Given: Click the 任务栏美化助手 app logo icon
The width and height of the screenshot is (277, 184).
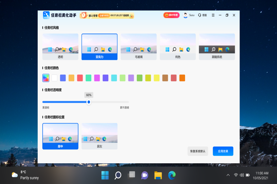Looking at the screenshot, I should click(46, 15).
